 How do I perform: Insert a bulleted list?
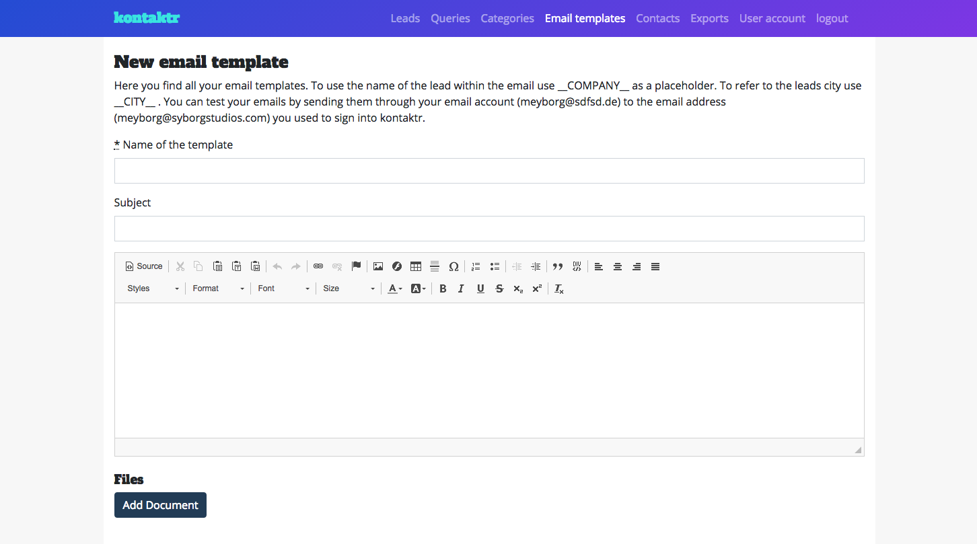495,266
